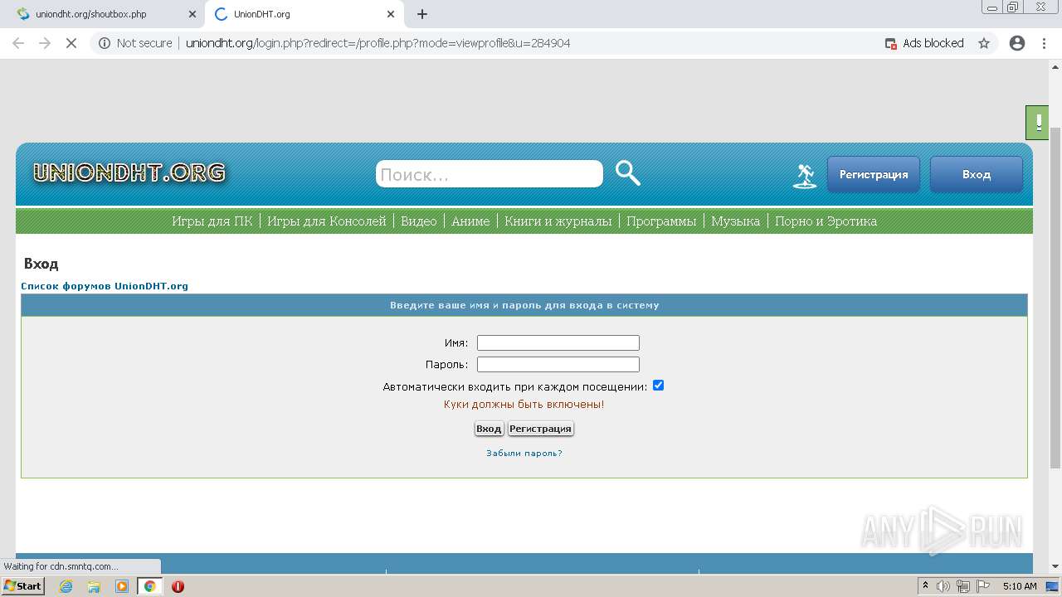This screenshot has height=597, width=1062.
Task: Focus the Имя input field
Action: coord(558,342)
